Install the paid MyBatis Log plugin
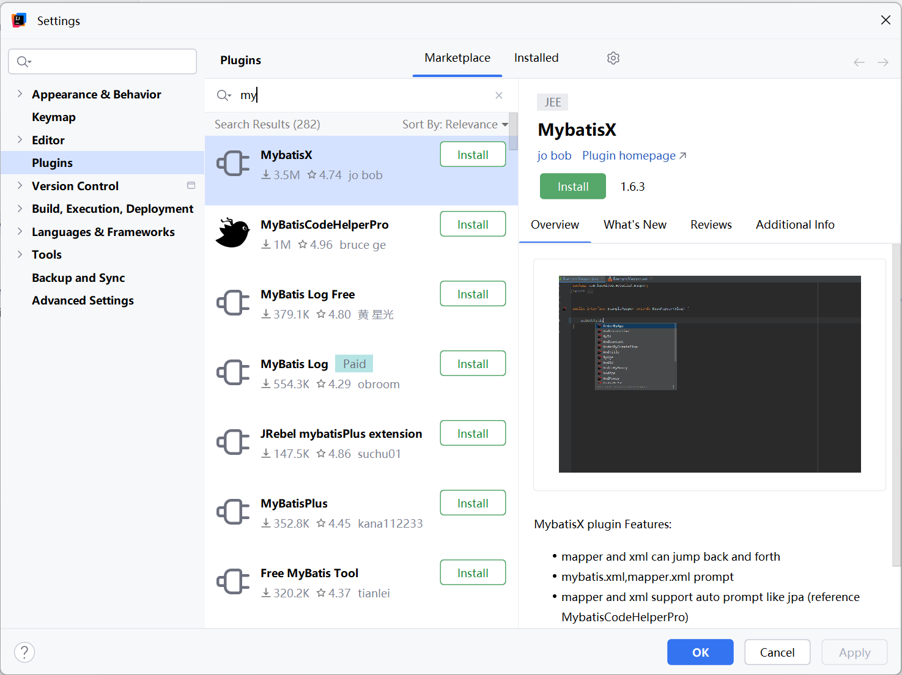The height and width of the screenshot is (675, 902). pyautogui.click(x=473, y=364)
